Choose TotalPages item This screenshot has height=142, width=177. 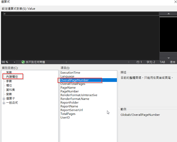89,114
